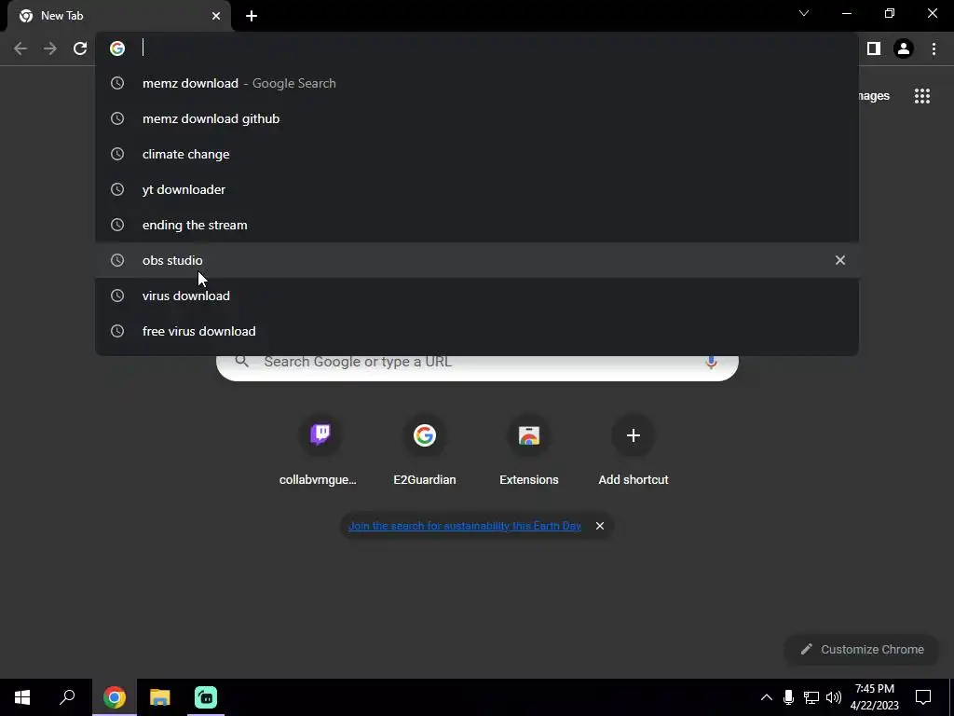Image resolution: width=954 pixels, height=716 pixels.
Task: Open the notification center icon
Action: (x=923, y=697)
